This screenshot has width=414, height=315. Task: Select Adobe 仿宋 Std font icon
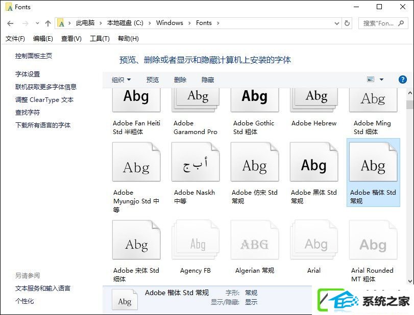coord(255,162)
